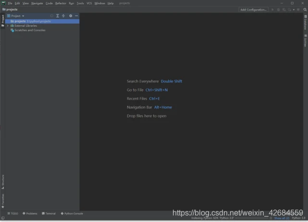308x222 pixels.
Task: Click the 'Go to File' label
Action: [135, 90]
